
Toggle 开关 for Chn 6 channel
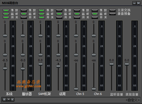95,17
